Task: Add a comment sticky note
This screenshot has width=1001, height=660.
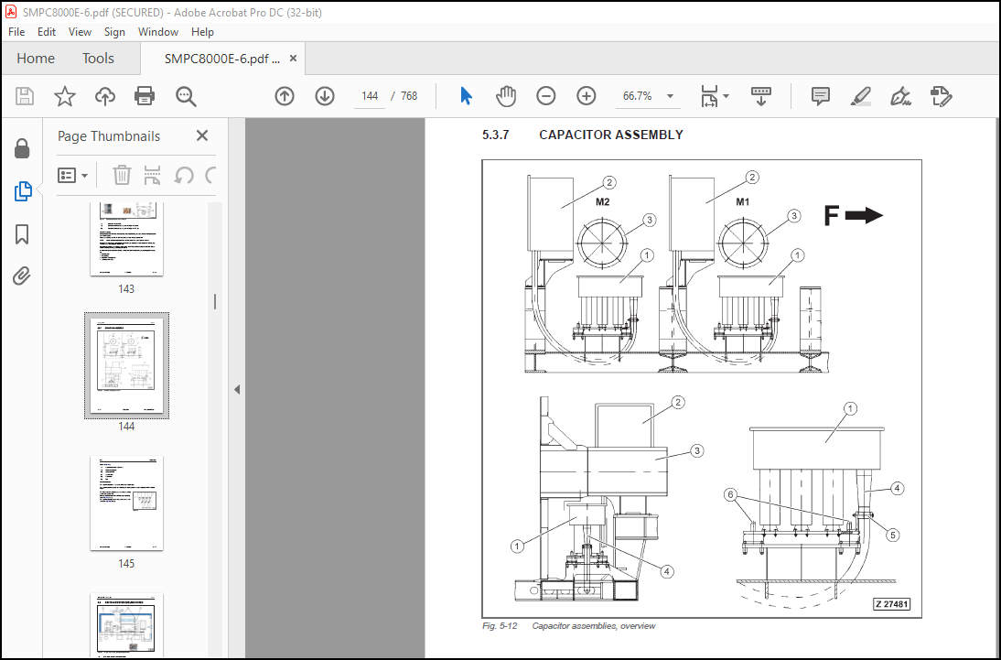Action: [x=821, y=96]
